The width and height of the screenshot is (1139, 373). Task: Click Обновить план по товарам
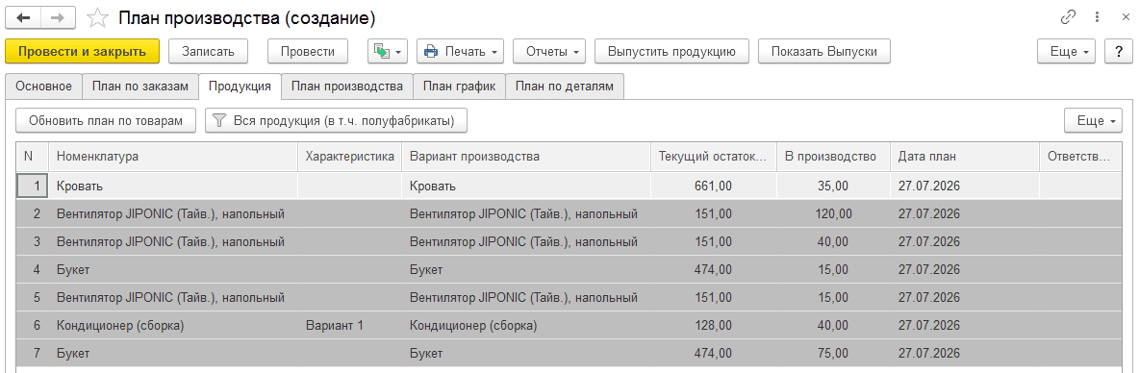tap(106, 121)
